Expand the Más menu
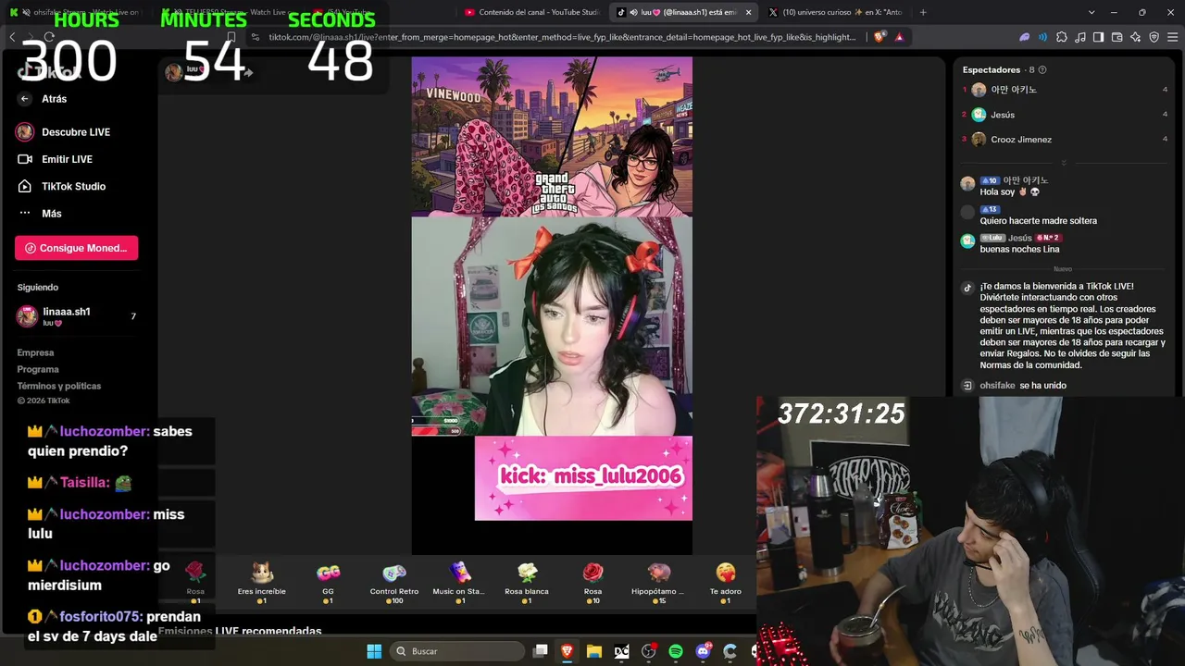Viewport: 1185px width, 666px height. coord(40,214)
